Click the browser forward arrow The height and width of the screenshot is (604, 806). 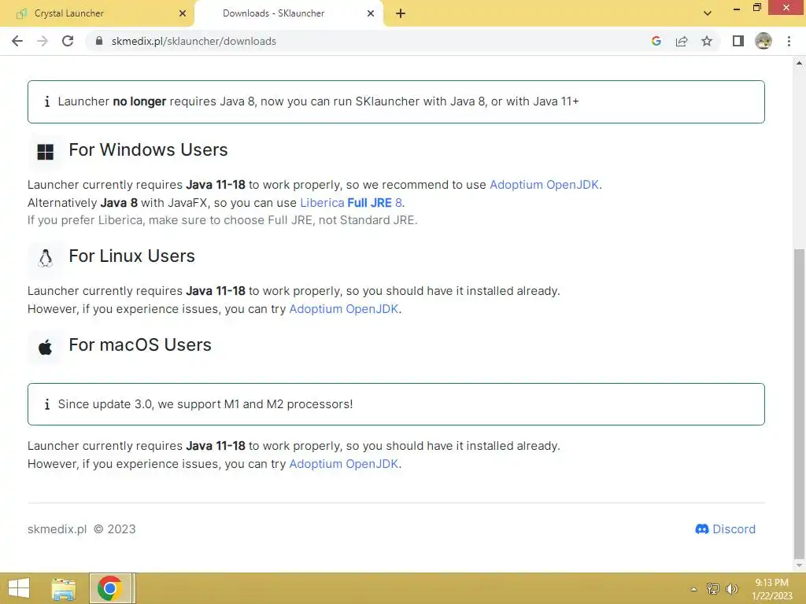point(43,41)
